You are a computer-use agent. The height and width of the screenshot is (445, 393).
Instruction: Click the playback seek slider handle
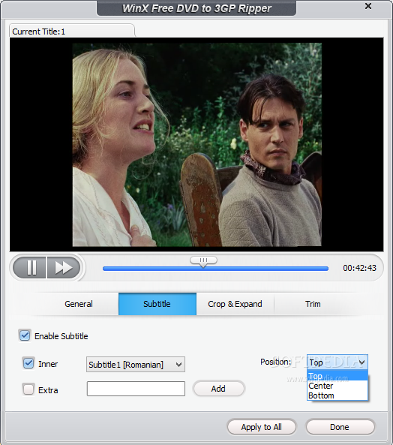point(203,261)
